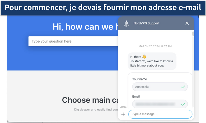
Task: Click the 'Hi there' greeting message bubble
Action: 152,61
